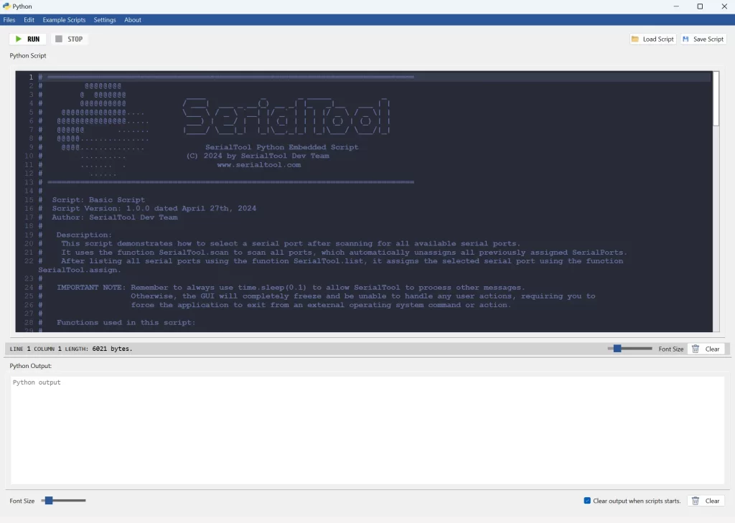Minimize the Python window

coord(676,6)
